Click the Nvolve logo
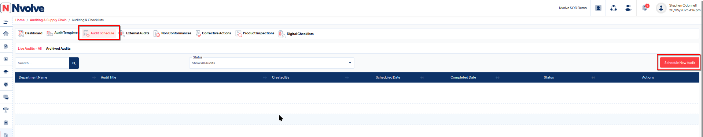Image resolution: width=703 pixels, height=137 pixels. point(22,8)
